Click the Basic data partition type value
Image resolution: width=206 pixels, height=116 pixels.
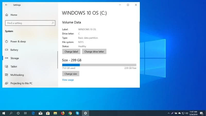point(88,38)
